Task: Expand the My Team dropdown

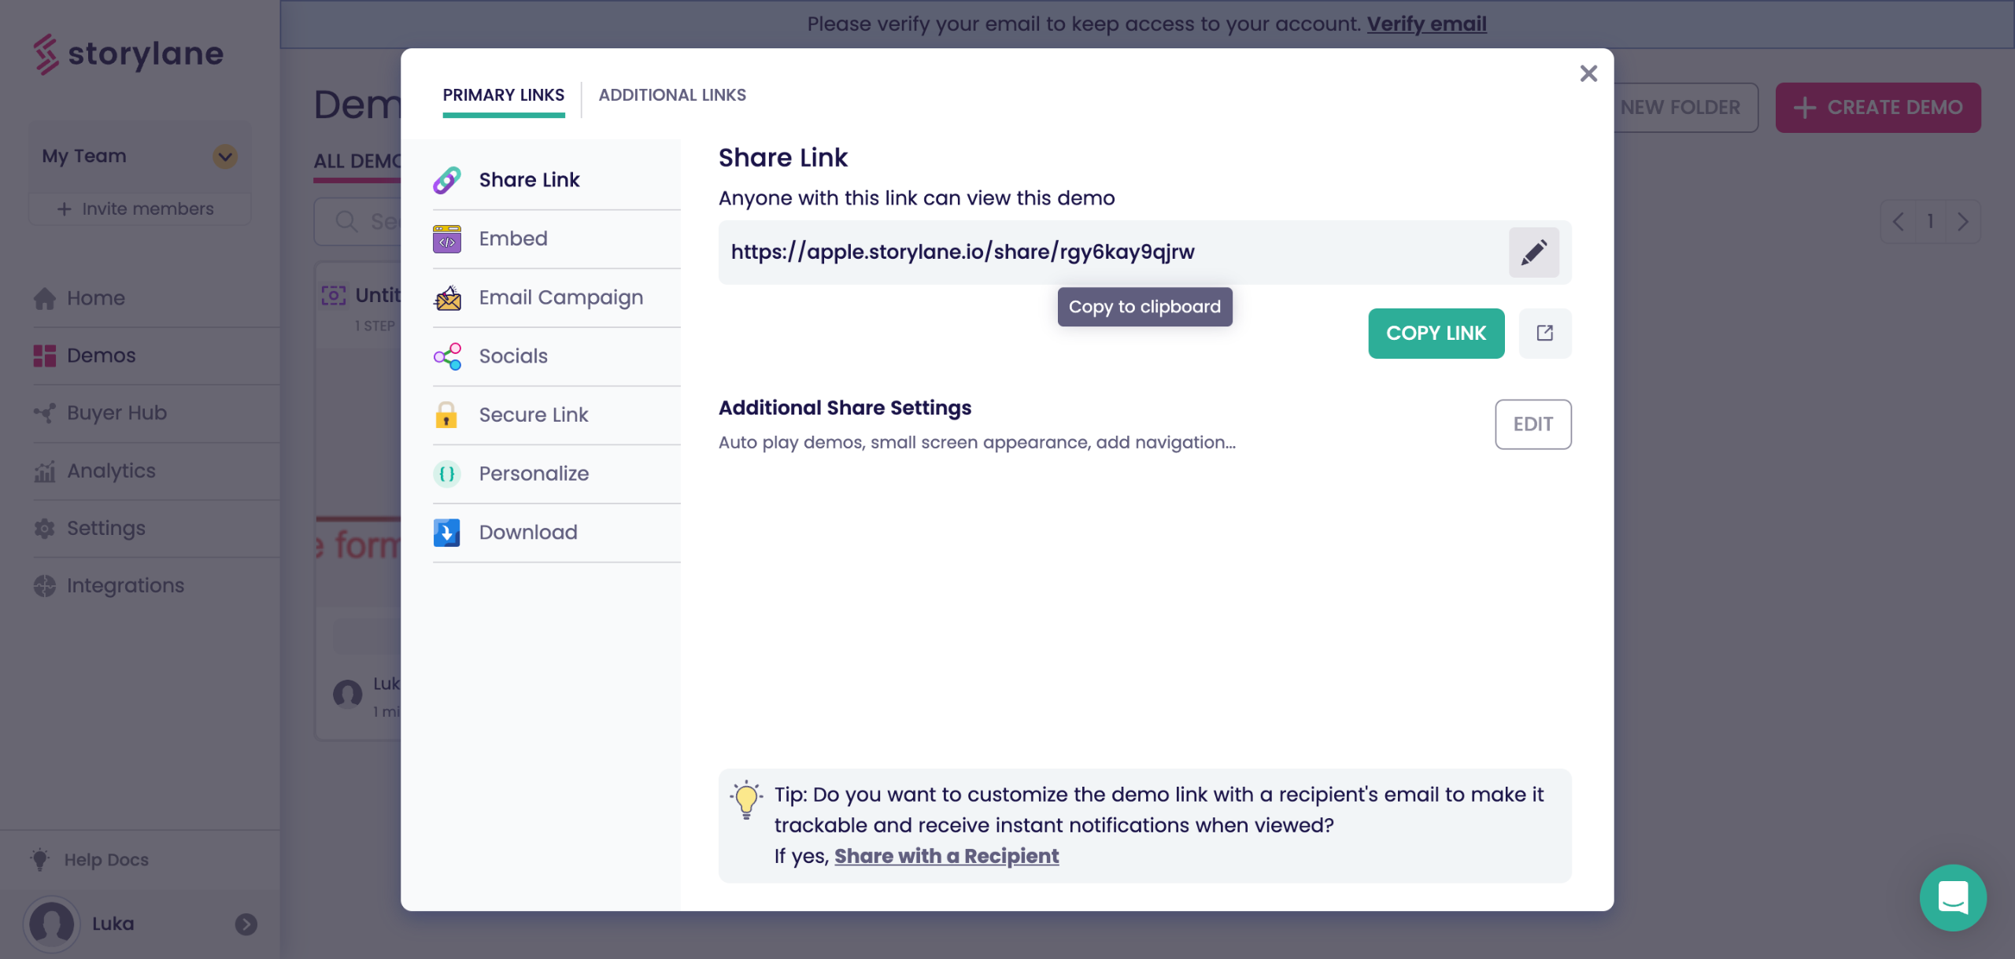Action: click(x=225, y=156)
